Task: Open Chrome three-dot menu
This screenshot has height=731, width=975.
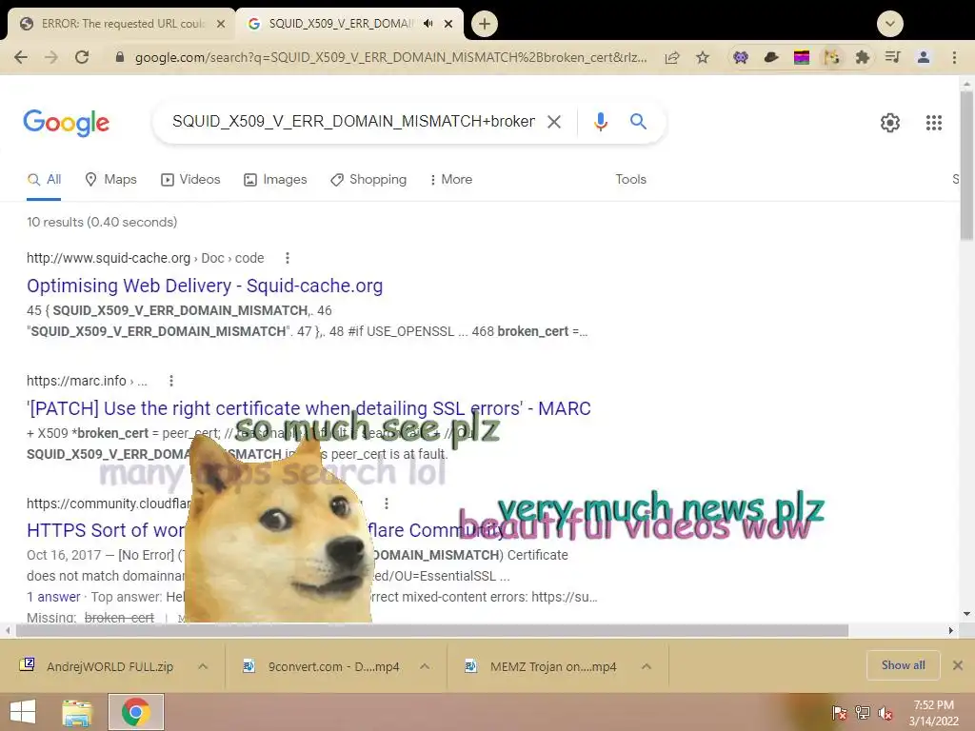Action: coord(954,58)
